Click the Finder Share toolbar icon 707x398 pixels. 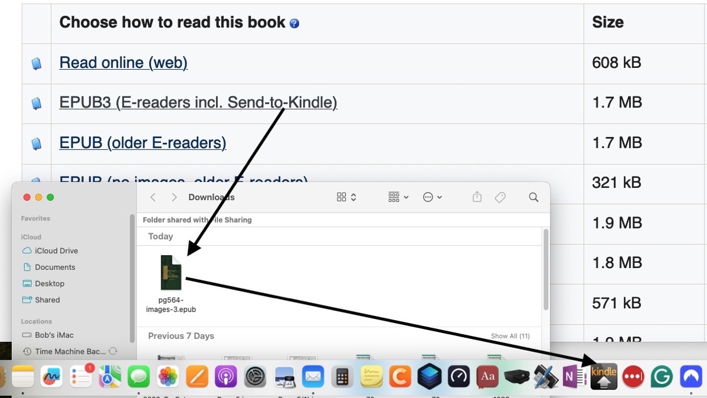click(477, 197)
